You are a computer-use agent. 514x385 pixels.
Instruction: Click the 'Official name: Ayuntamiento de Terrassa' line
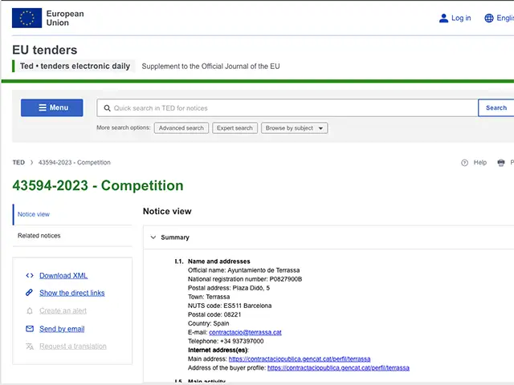243,270
